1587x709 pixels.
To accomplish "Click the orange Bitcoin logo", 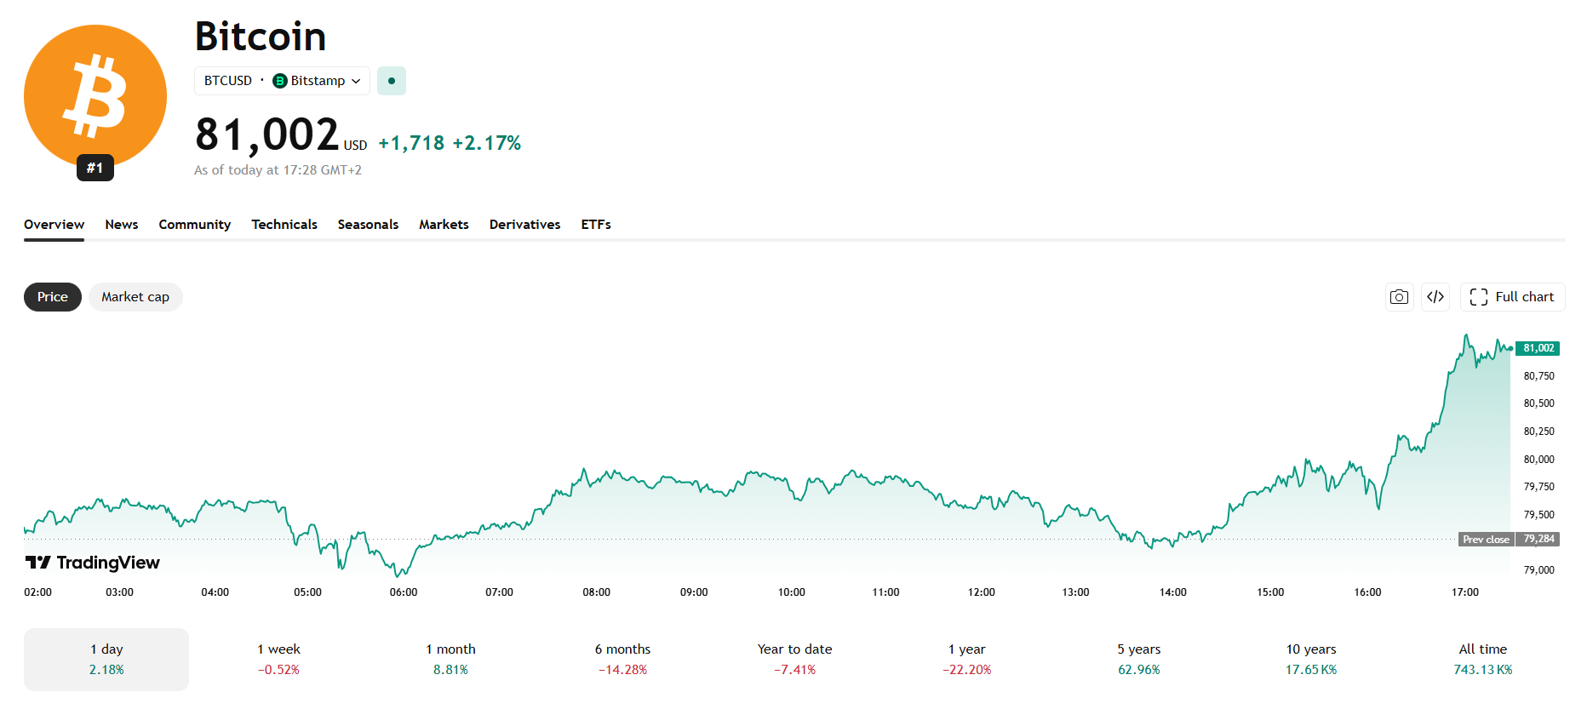I will tap(95, 95).
